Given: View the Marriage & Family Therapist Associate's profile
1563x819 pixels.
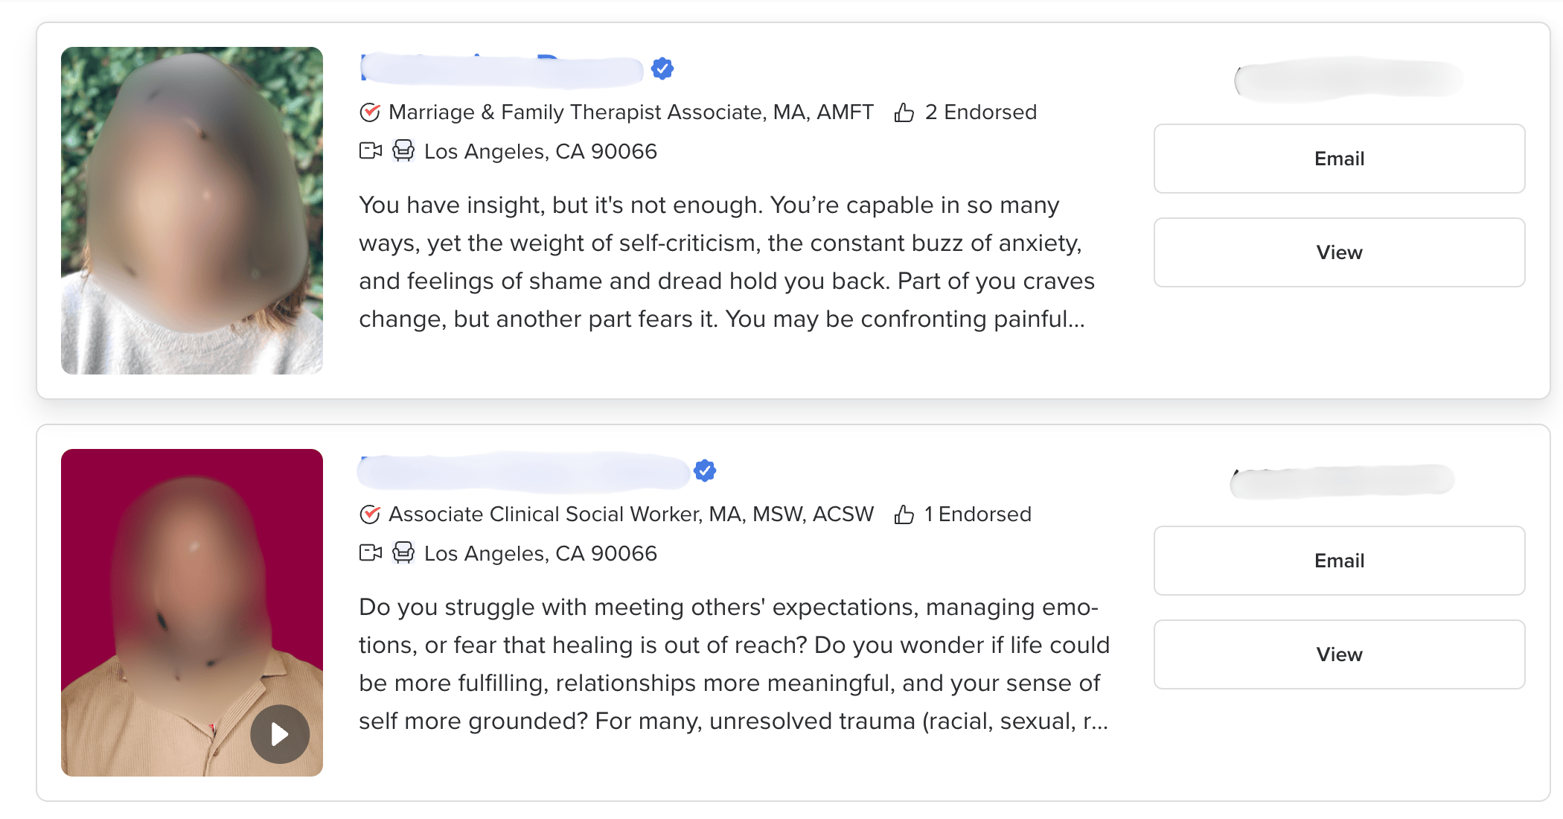Looking at the screenshot, I should click(x=1339, y=252).
